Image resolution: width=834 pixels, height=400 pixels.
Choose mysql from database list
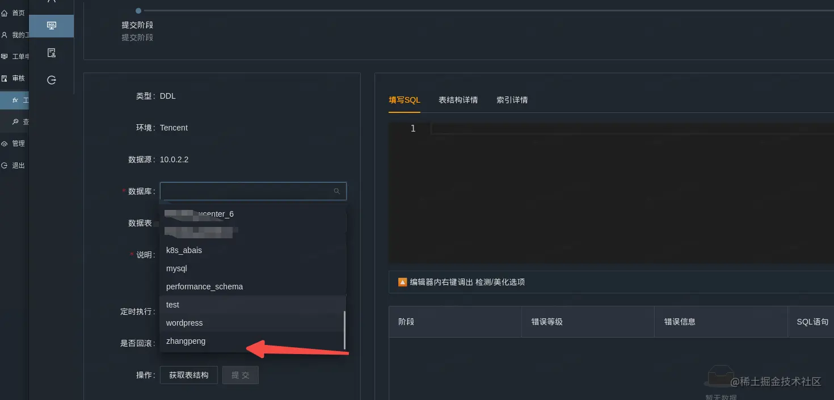pos(253,268)
